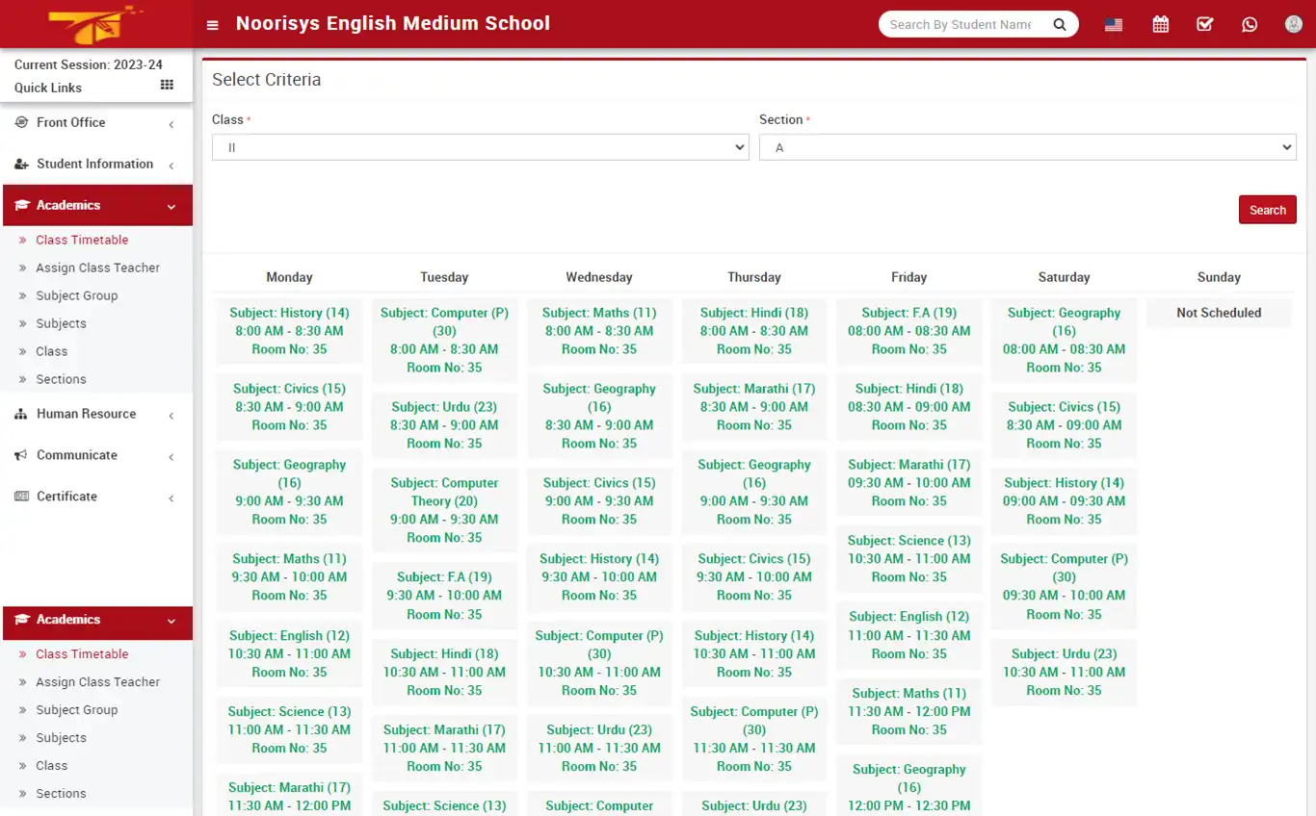Open Assign Class Teacher link
This screenshot has width=1316, height=816.
pos(98,268)
